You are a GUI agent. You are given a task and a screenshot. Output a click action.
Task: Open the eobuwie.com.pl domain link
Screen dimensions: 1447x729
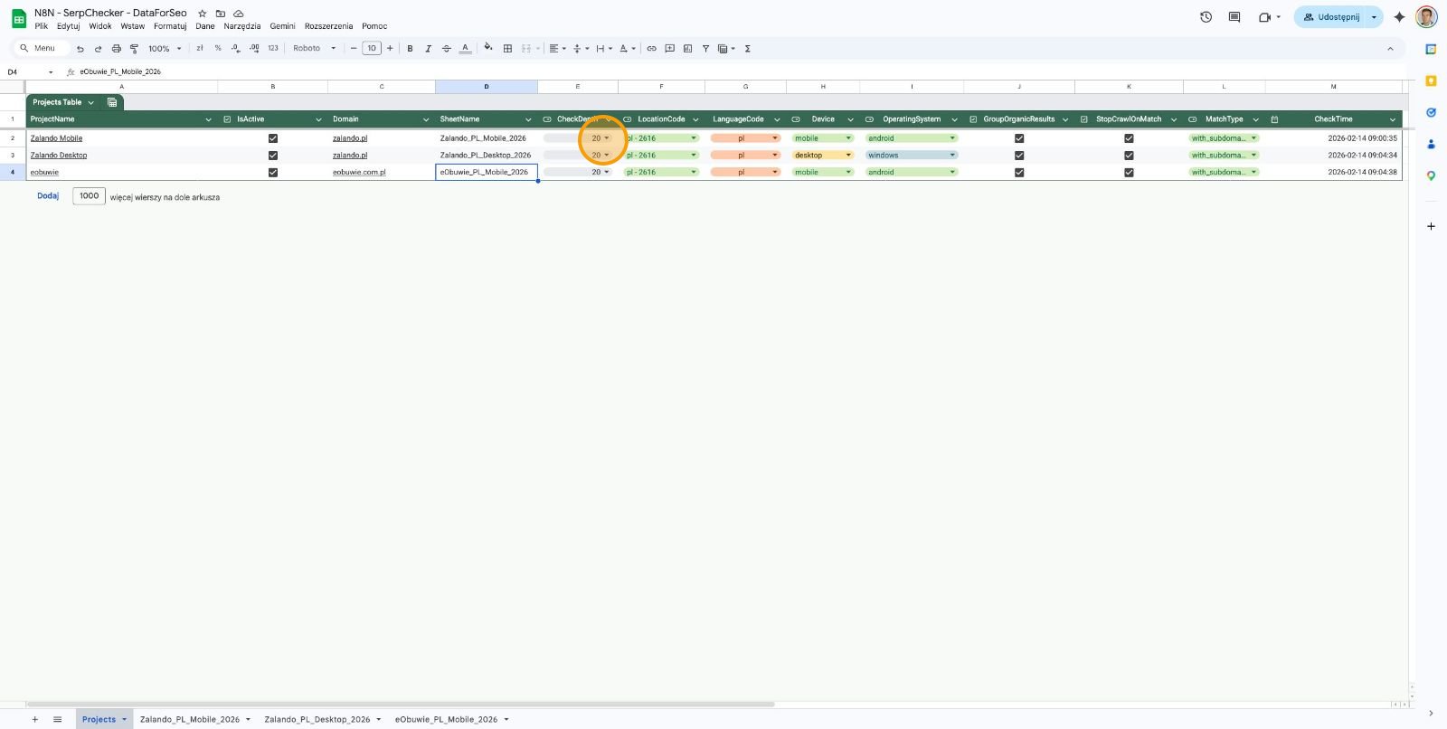tap(359, 173)
